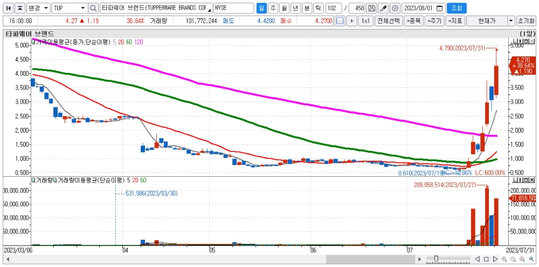Click the small play arrow left of the slider
Screen dimensions: 539x267
(419, 259)
